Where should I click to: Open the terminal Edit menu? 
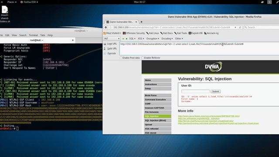[7, 35]
